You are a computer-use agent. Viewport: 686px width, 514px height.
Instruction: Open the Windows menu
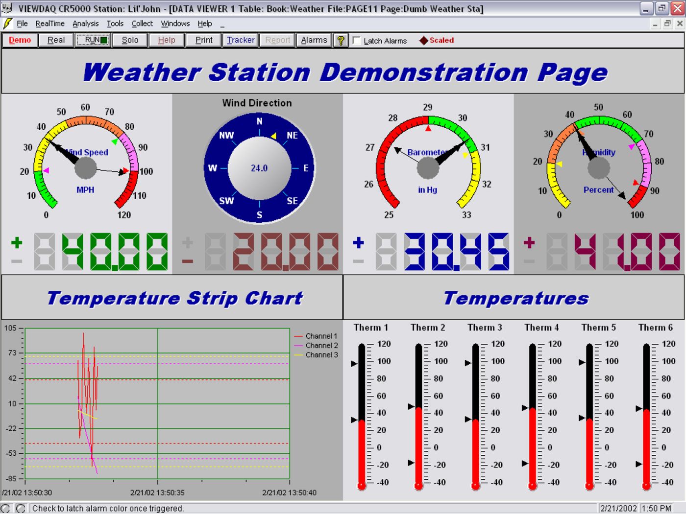pyautogui.click(x=175, y=23)
